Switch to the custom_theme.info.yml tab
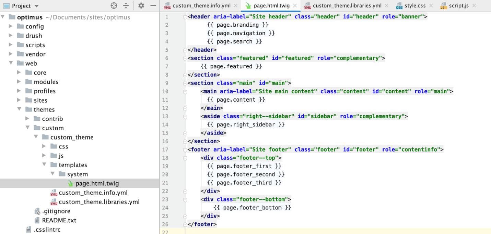The image size is (491, 234). [202, 5]
